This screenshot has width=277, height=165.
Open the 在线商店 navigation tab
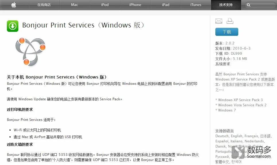(44, 5)
